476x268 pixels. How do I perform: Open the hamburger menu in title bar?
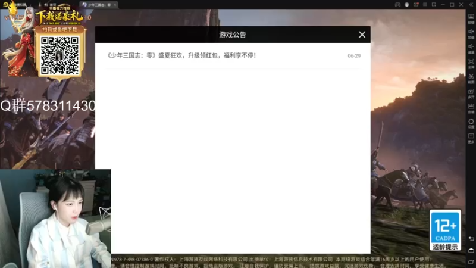425,5
